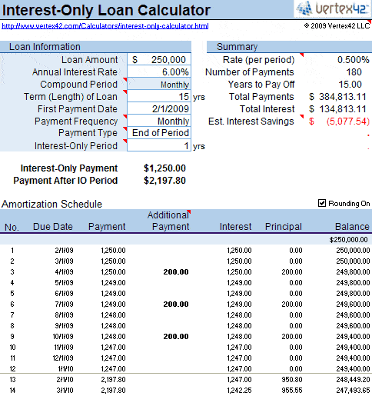Select the Annual Interest Rate 6.00% field
This screenshot has width=372, height=396.
click(x=159, y=72)
